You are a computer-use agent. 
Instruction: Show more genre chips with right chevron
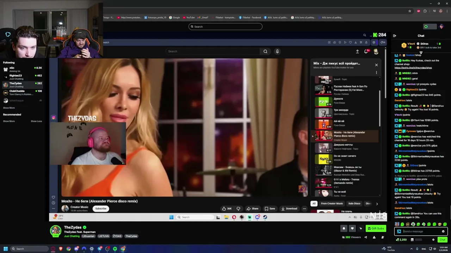coord(377,204)
